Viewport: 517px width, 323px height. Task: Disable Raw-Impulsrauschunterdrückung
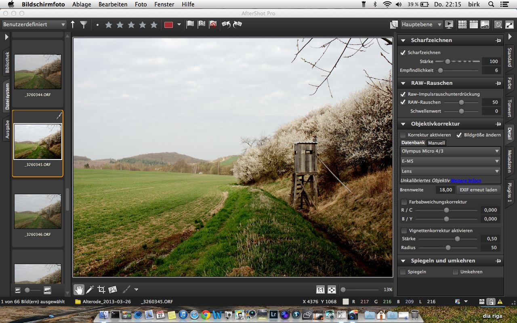click(403, 94)
